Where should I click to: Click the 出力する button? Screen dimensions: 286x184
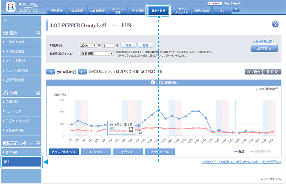(264, 48)
